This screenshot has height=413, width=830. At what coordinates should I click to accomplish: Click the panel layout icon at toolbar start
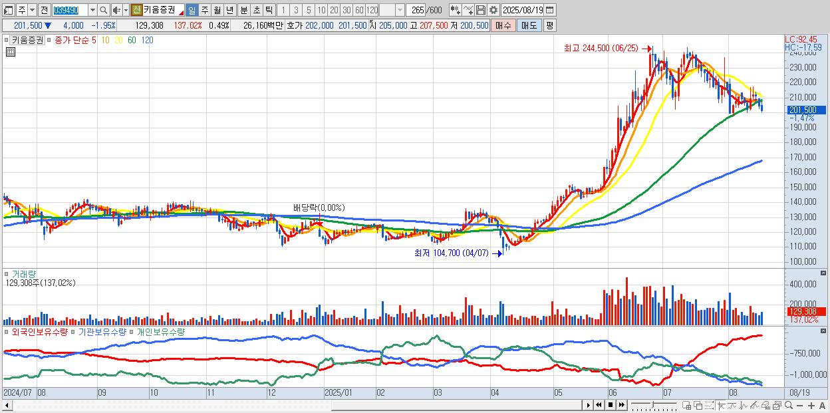click(x=7, y=10)
